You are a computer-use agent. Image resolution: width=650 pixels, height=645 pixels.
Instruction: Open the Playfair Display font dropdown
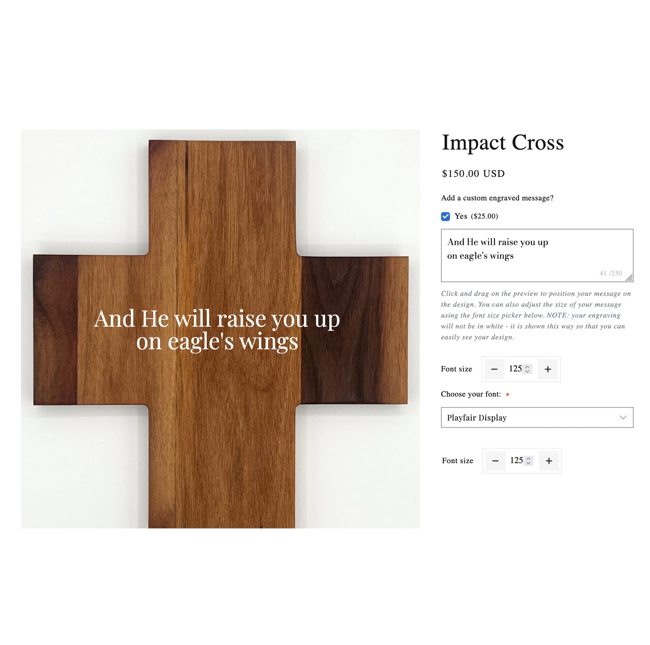click(x=537, y=417)
